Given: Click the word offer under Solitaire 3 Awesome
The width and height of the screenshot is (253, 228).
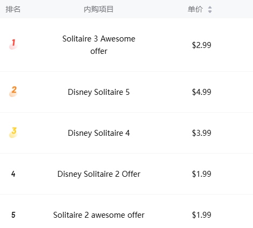Looking at the screenshot, I should 99,51.
